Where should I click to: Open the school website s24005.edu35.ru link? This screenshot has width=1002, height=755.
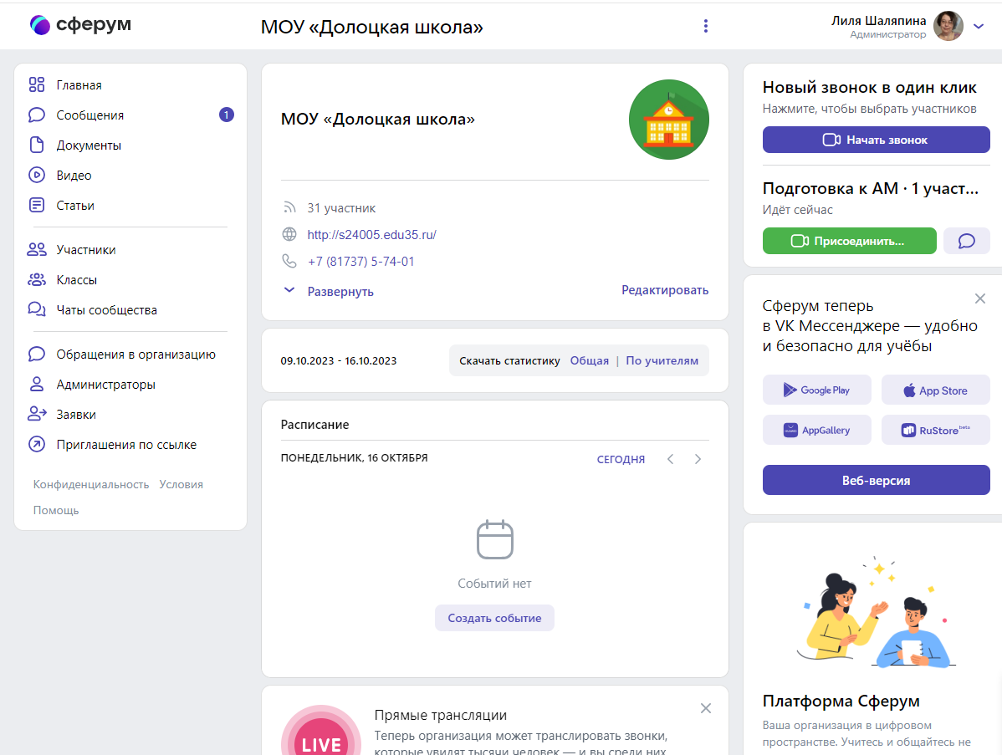pos(371,235)
